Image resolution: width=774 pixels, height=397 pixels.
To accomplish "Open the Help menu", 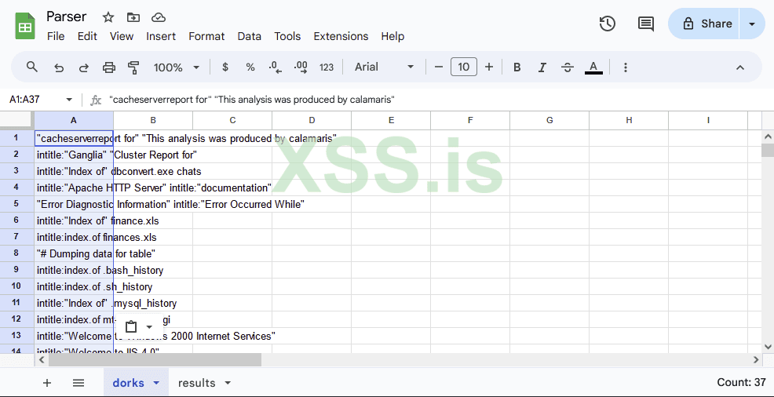I will [x=392, y=37].
